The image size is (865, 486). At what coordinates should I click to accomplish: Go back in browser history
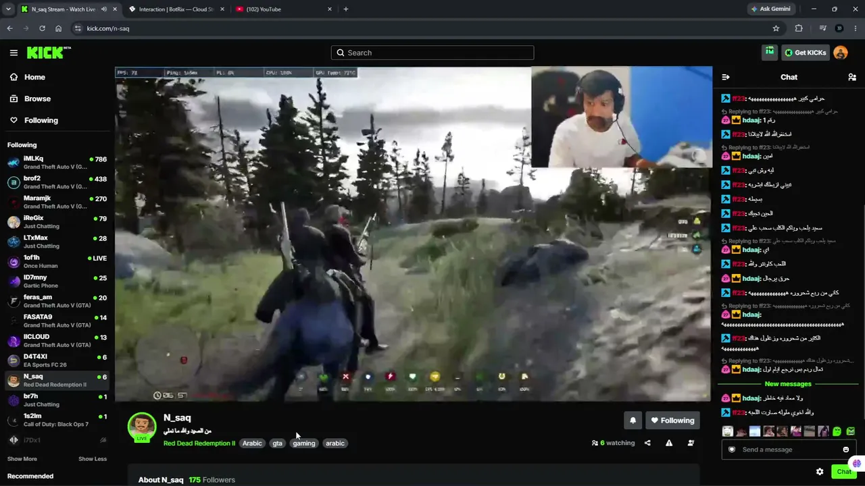[9, 28]
